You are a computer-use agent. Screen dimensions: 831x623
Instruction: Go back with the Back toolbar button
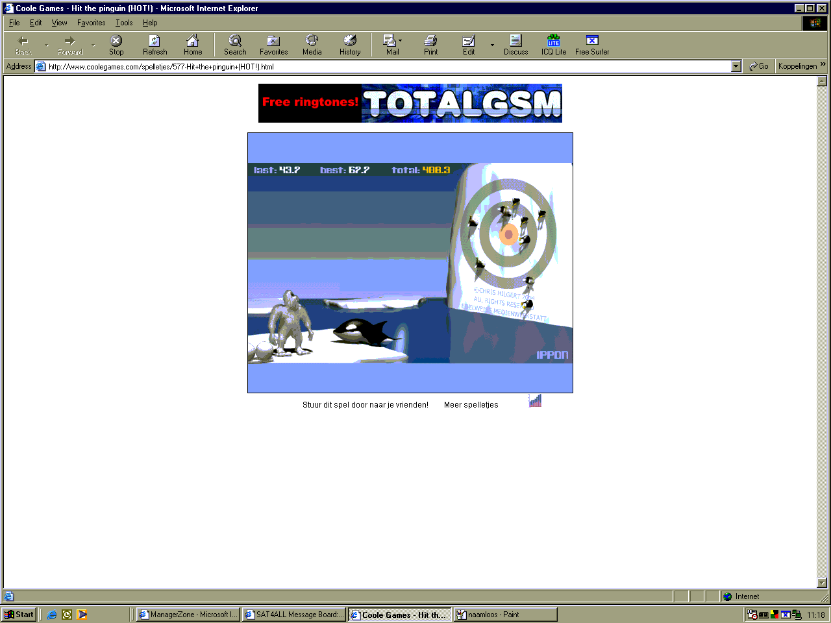click(x=23, y=45)
